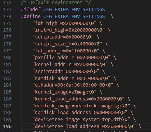Click line number 174 in the gutter
Image resolution: width=151 pixels, height=132 pixels.
coord(7,16)
